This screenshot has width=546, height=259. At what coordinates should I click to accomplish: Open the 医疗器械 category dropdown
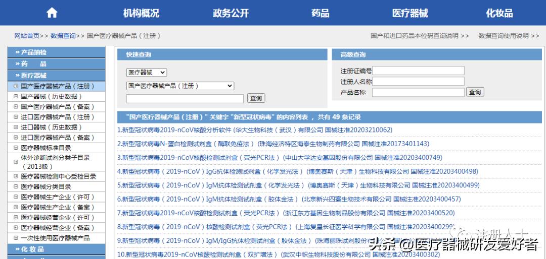pos(147,73)
